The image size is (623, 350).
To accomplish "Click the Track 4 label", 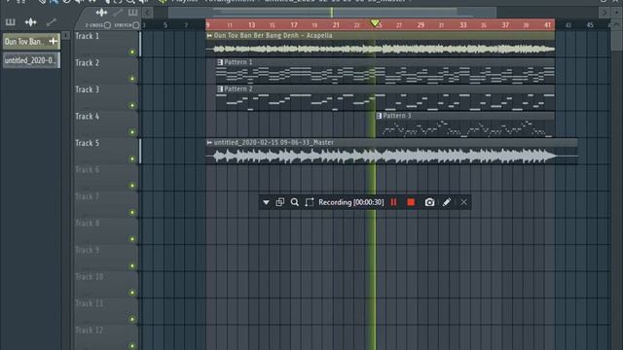I will point(87,117).
